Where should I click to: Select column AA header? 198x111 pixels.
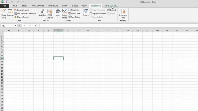tap(128, 31)
